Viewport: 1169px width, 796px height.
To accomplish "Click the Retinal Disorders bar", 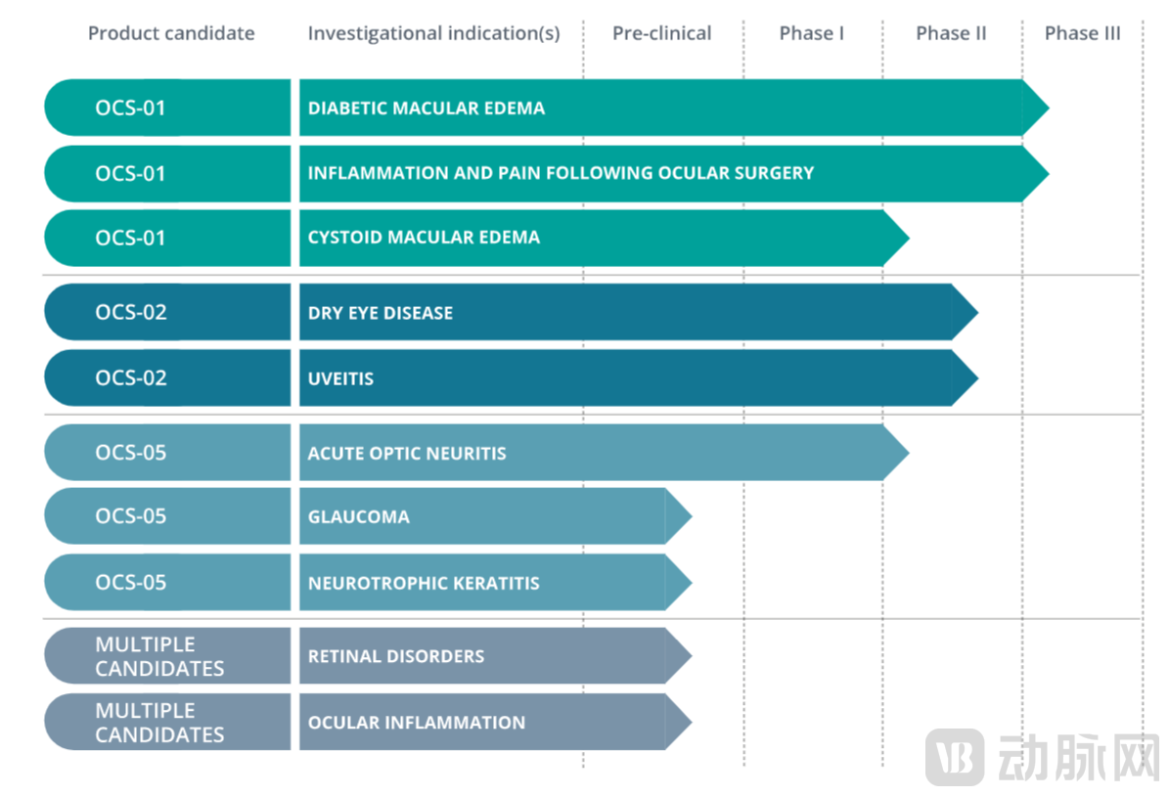I will [x=495, y=656].
